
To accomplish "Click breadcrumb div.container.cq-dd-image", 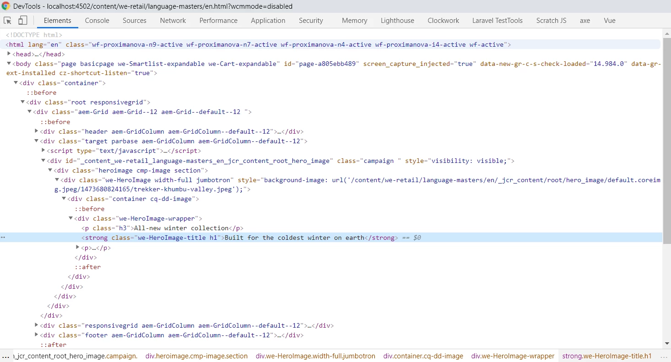I will click(423, 356).
